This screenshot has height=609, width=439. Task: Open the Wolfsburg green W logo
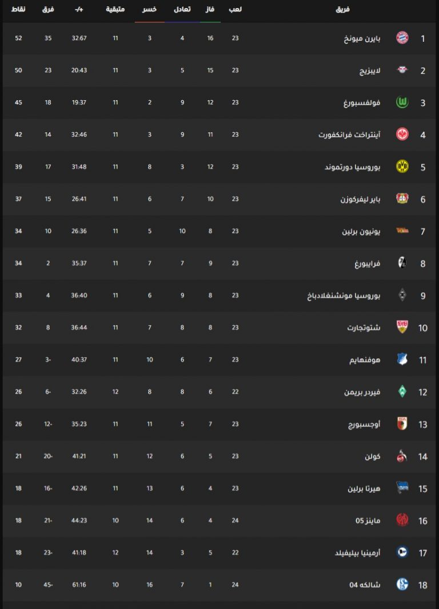402,102
